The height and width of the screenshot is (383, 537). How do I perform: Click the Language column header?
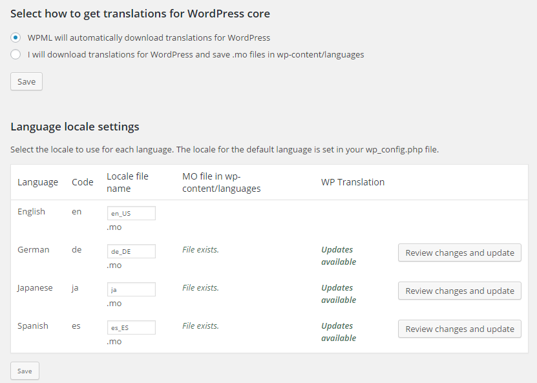[x=37, y=182]
